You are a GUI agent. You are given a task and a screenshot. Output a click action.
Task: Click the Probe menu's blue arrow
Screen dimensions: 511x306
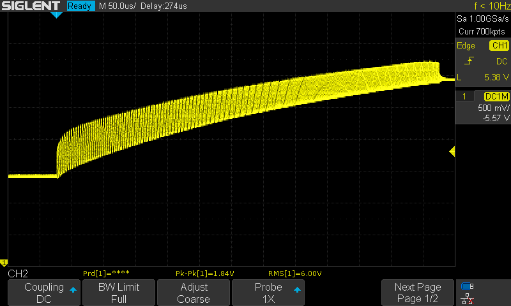(x=297, y=289)
